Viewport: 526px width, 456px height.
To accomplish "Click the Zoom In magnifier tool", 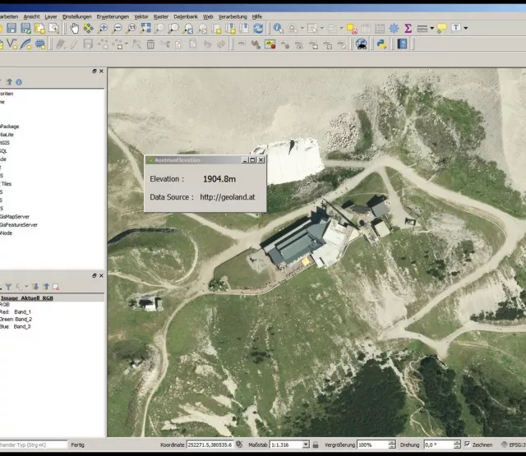I will coord(104,28).
